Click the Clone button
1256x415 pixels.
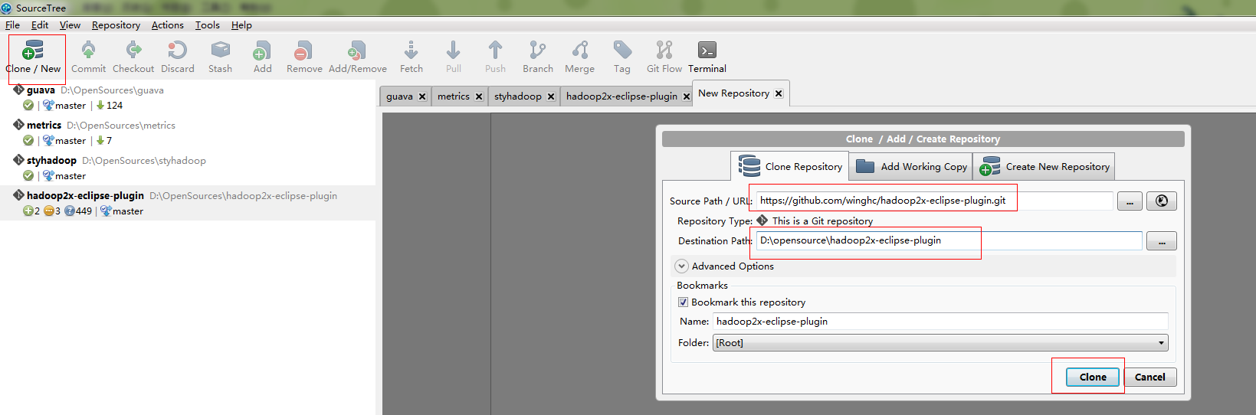[1093, 377]
